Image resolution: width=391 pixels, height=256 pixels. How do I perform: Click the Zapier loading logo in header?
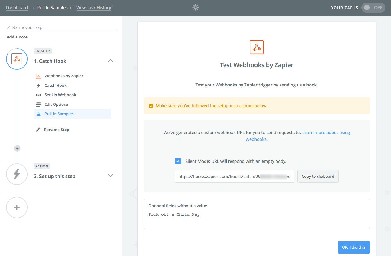[196, 8]
